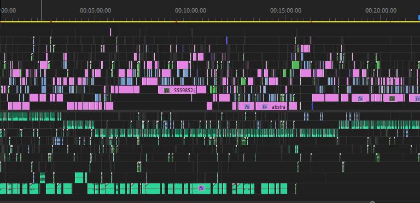Jump to 00:05:00:00 on the time ruler

(x=95, y=11)
